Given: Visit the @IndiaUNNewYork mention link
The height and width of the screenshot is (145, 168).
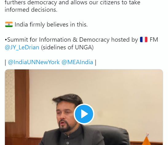Looking at the screenshot, I should pos(34,62).
